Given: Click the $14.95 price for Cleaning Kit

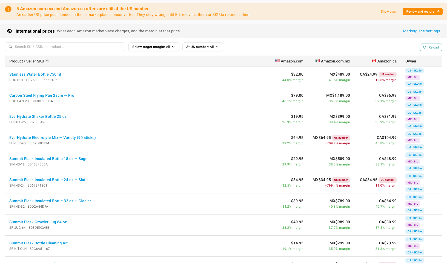Looking at the screenshot, I should [297, 243].
